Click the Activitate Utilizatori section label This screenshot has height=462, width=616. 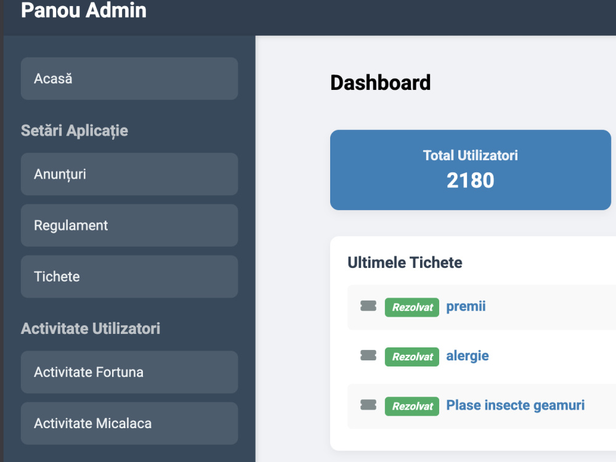pyautogui.click(x=91, y=328)
